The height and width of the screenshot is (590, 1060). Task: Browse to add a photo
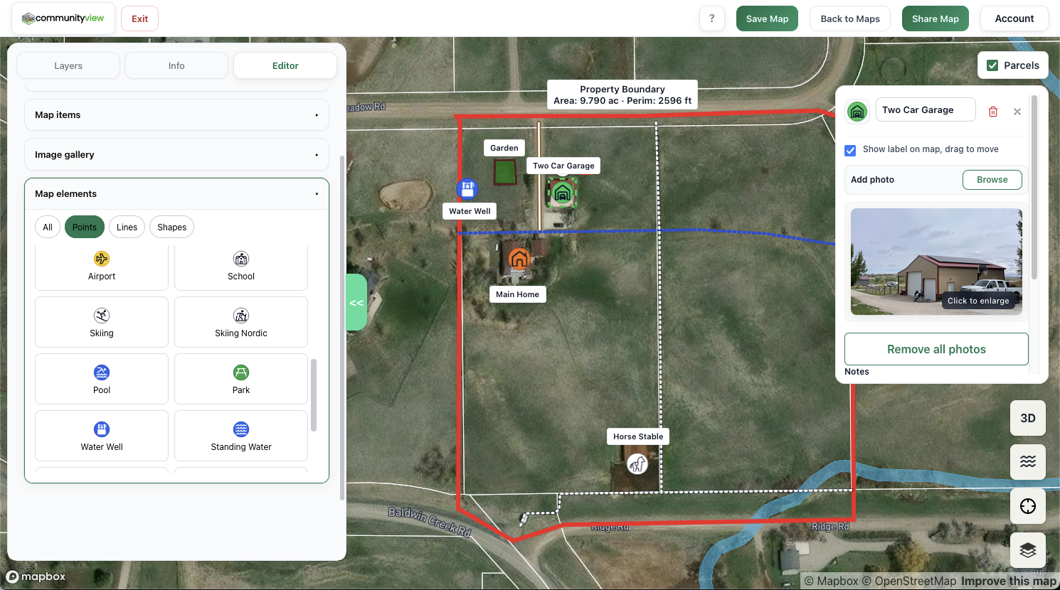tap(992, 180)
